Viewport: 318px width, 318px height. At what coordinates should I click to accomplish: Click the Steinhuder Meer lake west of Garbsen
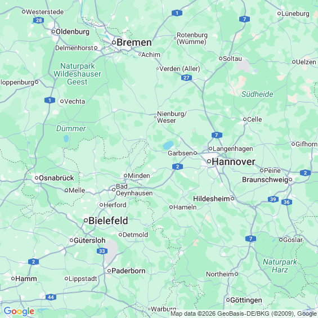pyautogui.click(x=168, y=145)
